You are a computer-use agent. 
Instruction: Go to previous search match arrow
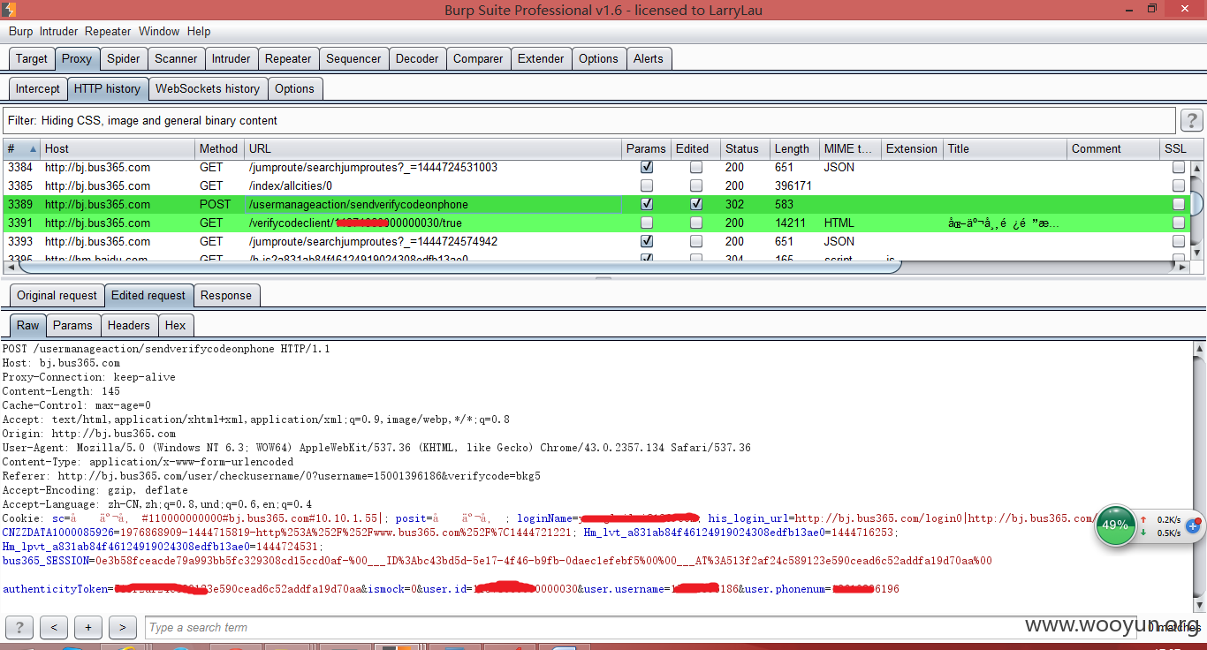[x=54, y=628]
